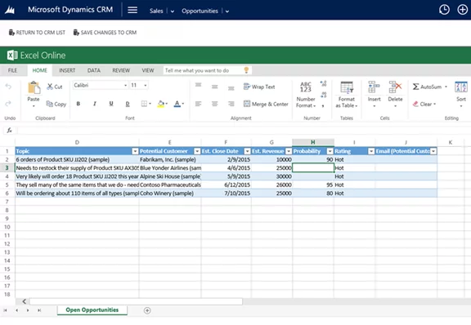Open the Rating column filter
The width and height of the screenshot is (471, 325).
coord(371,151)
